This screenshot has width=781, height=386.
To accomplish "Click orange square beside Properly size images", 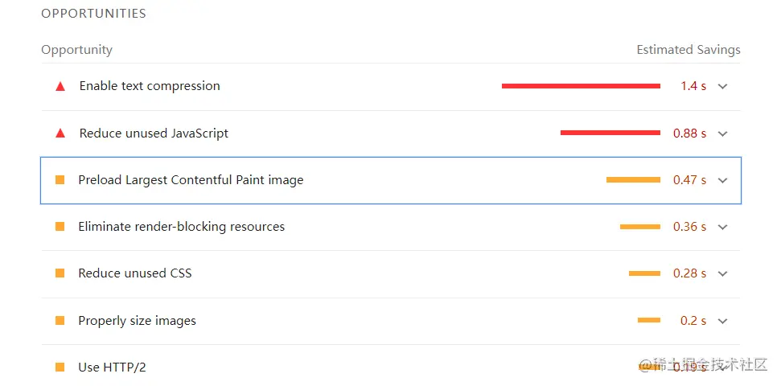I will pyautogui.click(x=60, y=321).
